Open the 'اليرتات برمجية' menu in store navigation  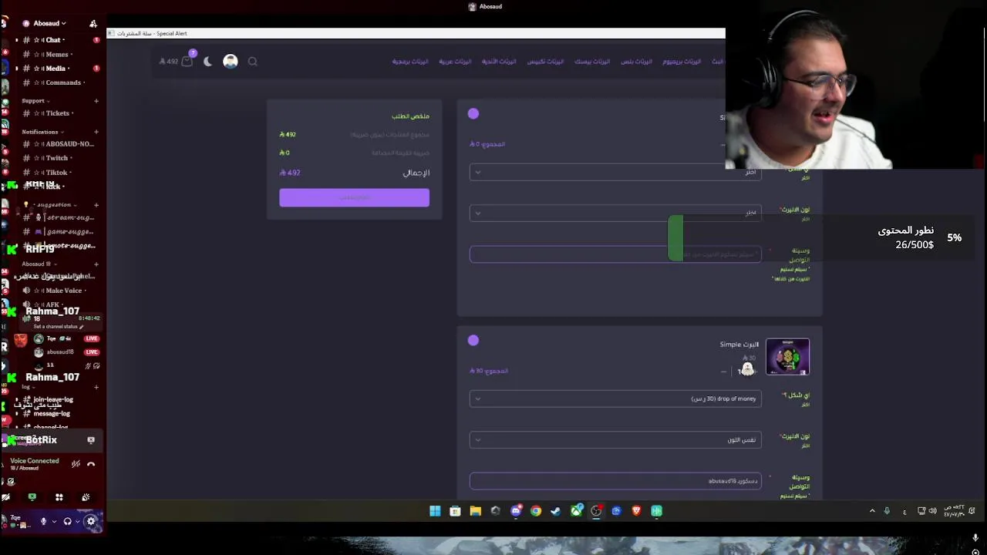pos(410,61)
